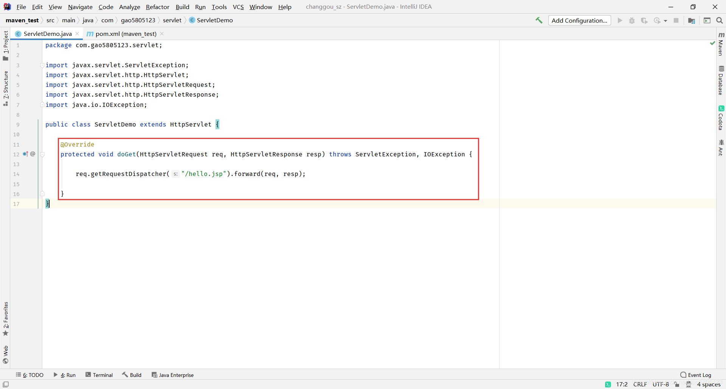Collapse the doGet method fold marker
The image size is (726, 389).
point(42,154)
